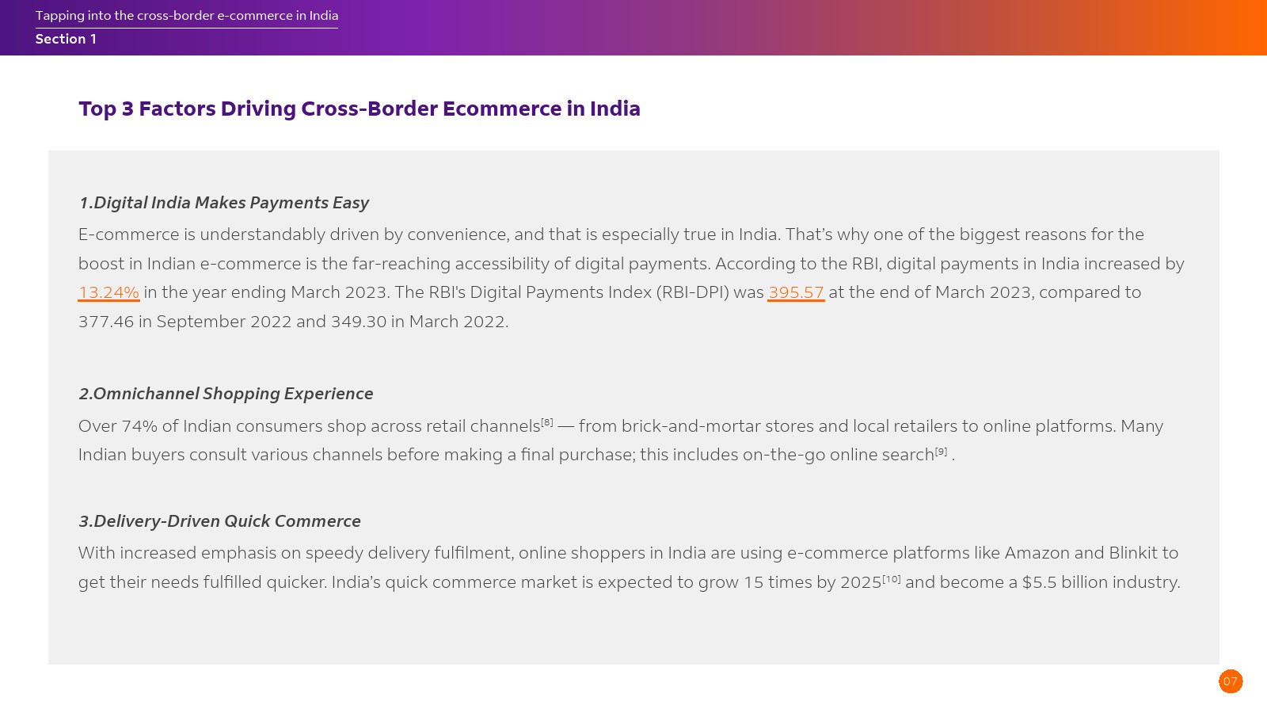1267x713 pixels.
Task: Select the Section 1 label in header
Action: (x=66, y=39)
